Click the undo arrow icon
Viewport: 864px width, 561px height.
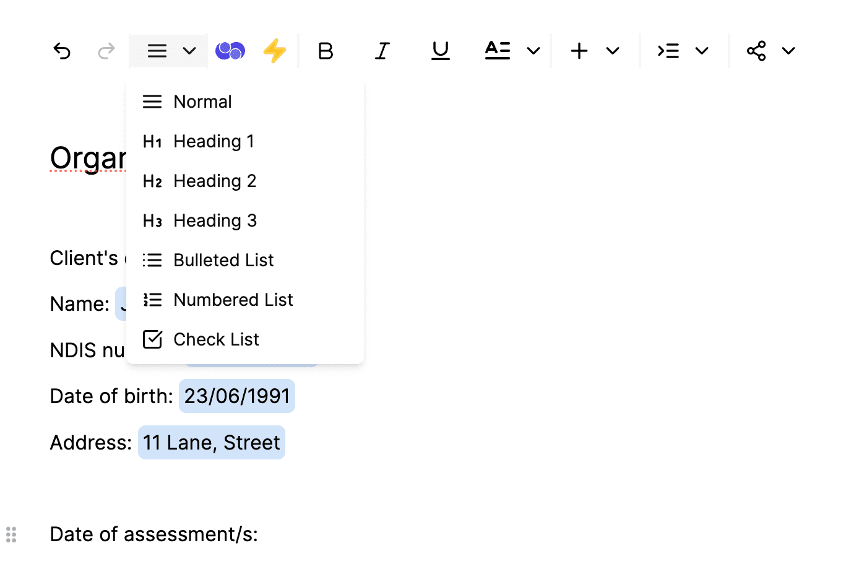point(62,51)
